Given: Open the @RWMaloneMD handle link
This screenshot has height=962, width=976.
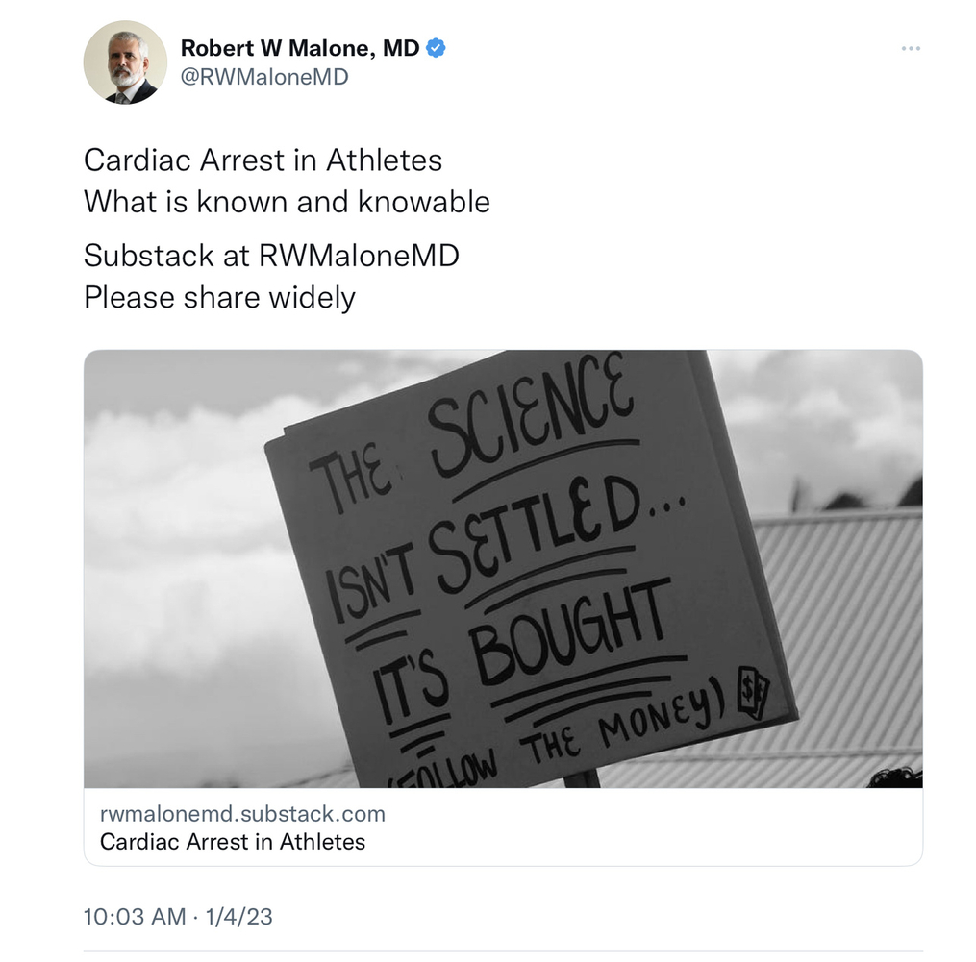Looking at the screenshot, I should pos(264,78).
